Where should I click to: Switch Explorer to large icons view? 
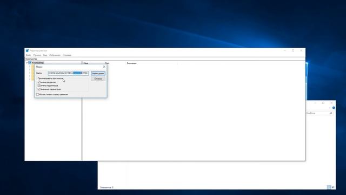(333, 187)
